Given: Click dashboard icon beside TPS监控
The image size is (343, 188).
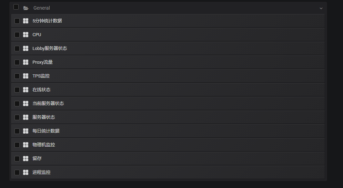Looking at the screenshot, I should 26,76.
